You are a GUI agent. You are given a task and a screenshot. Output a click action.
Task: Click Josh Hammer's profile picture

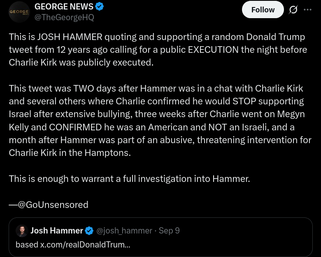click(21, 231)
